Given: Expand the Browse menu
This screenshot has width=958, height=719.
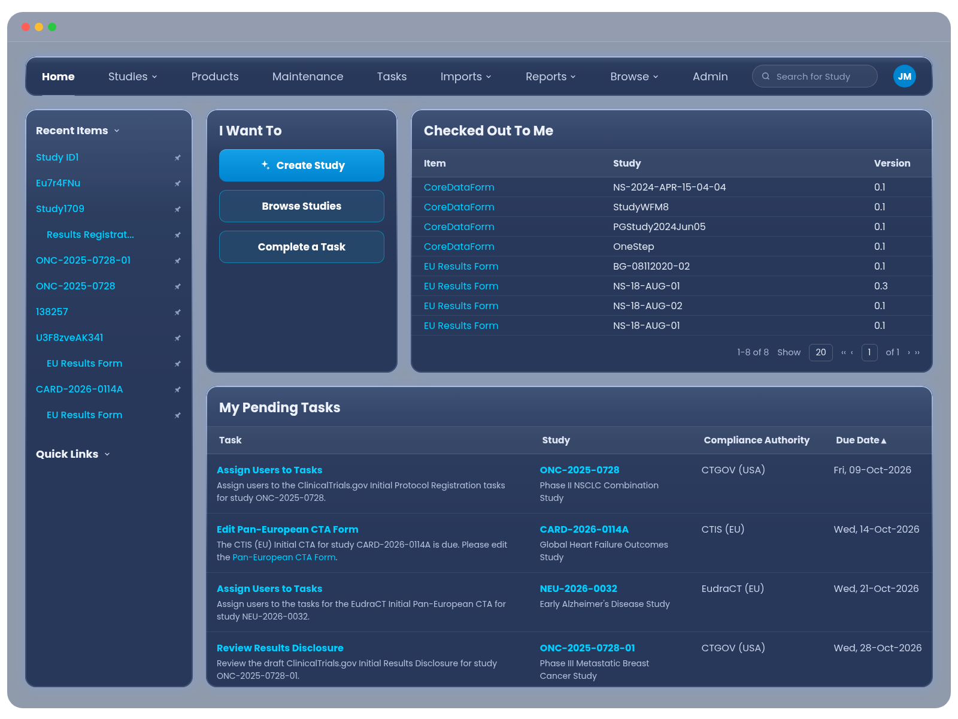Looking at the screenshot, I should click(635, 77).
